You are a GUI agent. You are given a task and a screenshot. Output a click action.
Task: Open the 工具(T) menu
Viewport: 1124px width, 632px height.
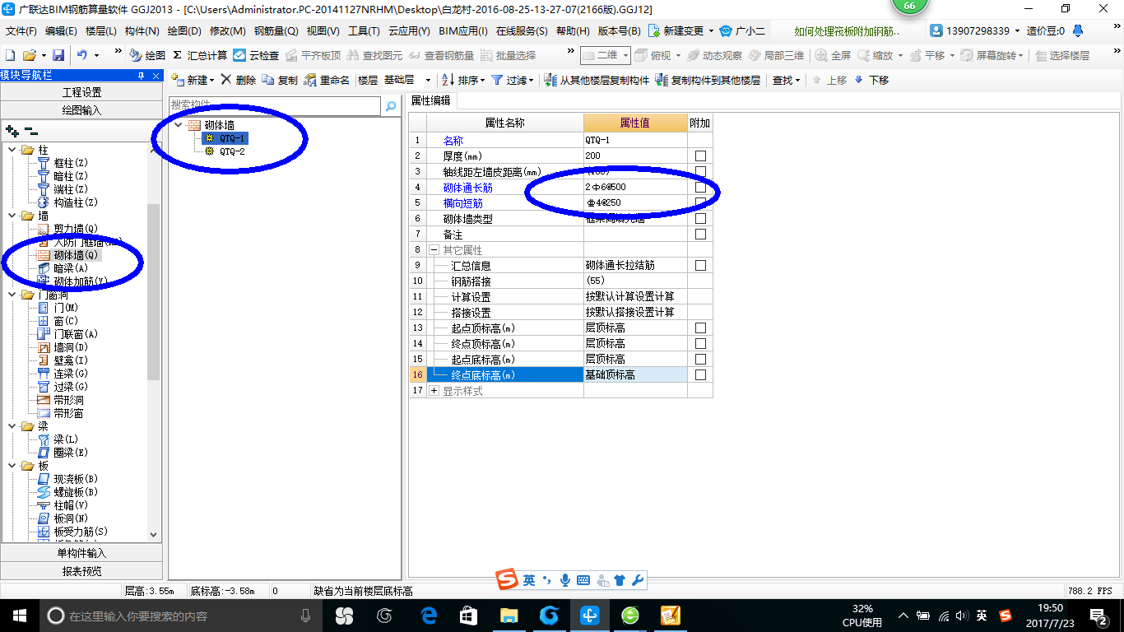364,30
